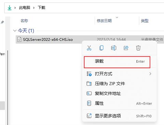Click the Cut scissors icon

pos(89,48)
